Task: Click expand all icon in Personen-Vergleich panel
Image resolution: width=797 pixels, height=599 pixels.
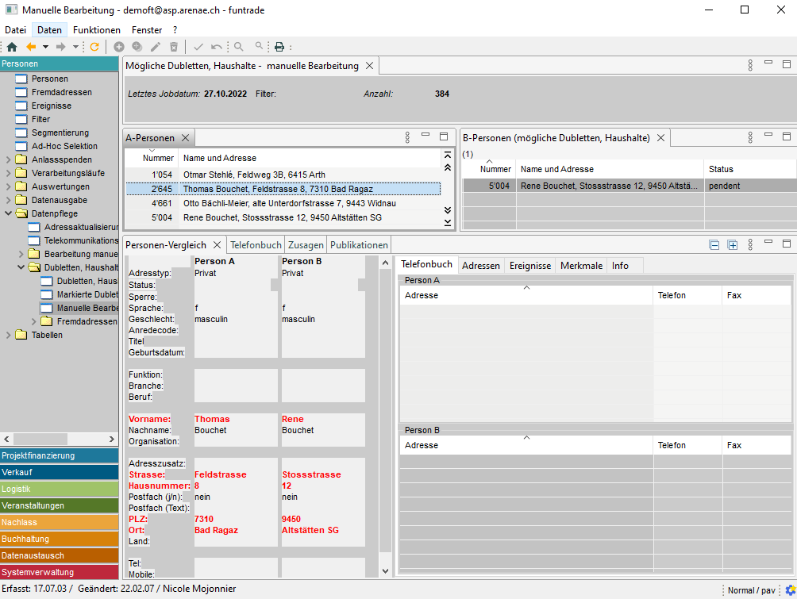Action: [732, 245]
